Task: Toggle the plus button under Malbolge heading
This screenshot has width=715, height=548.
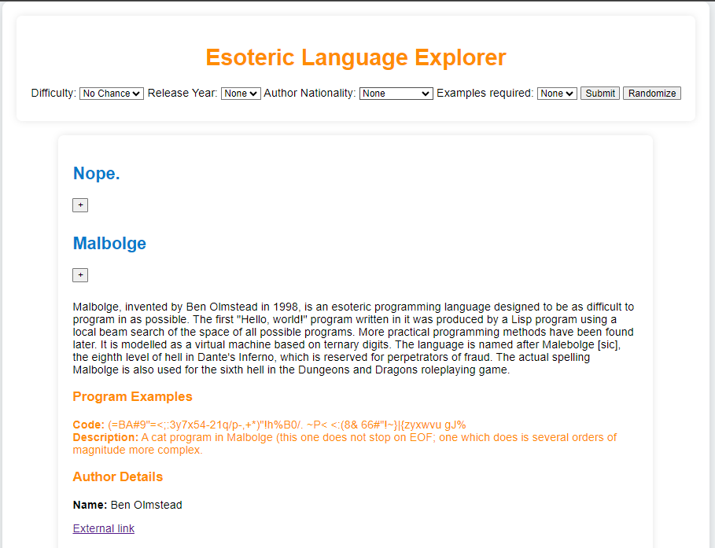Action: pyautogui.click(x=80, y=275)
